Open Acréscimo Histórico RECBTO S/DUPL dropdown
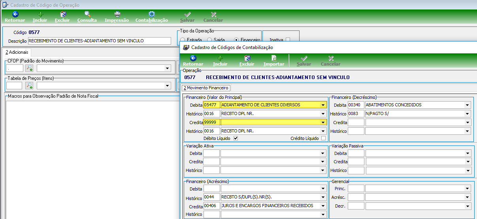Viewport: 477px width, 219px height. (323, 197)
